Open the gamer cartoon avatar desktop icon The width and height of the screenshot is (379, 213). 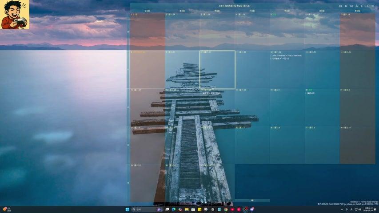point(15,15)
